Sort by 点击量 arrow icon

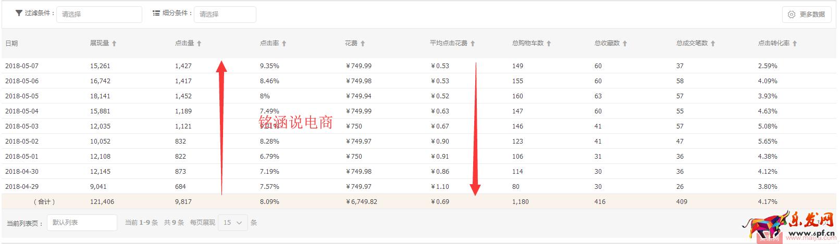coord(199,44)
